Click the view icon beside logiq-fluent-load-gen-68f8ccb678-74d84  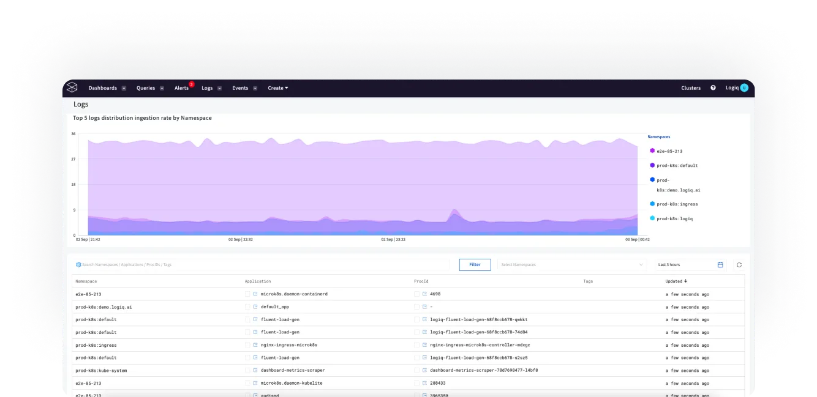pos(424,333)
